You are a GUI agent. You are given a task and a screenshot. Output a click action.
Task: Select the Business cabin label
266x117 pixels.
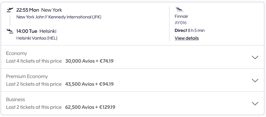(x=15, y=99)
